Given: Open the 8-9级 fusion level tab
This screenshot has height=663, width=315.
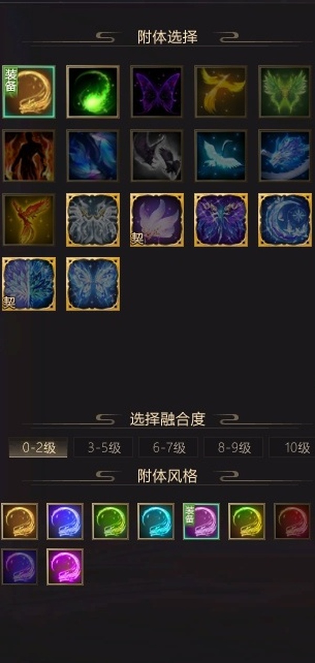Looking at the screenshot, I should (234, 447).
